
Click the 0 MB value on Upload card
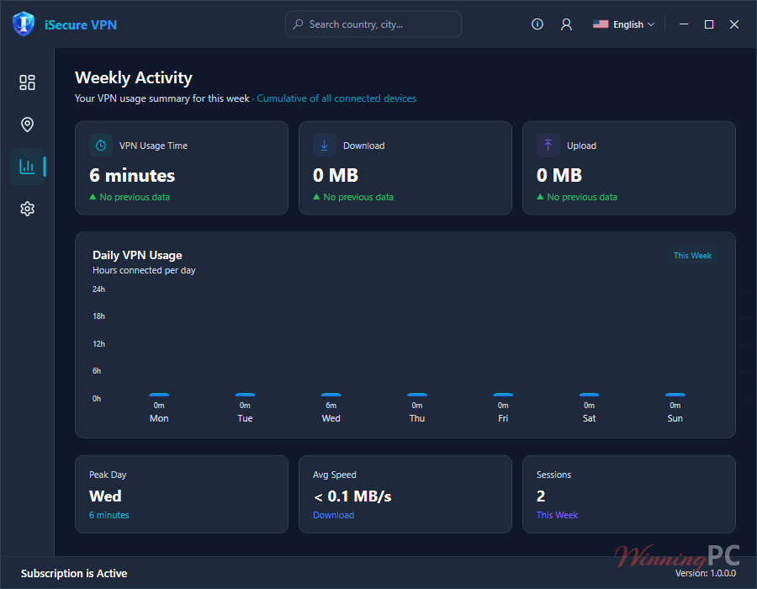click(559, 175)
